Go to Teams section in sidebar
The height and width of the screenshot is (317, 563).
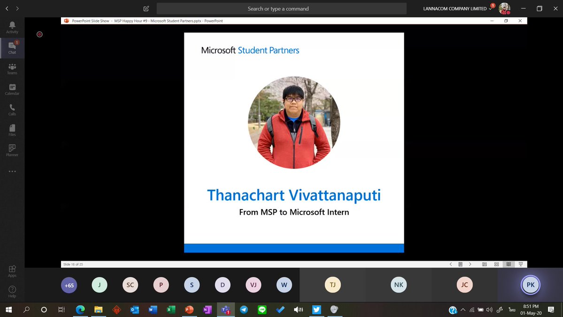pyautogui.click(x=12, y=69)
